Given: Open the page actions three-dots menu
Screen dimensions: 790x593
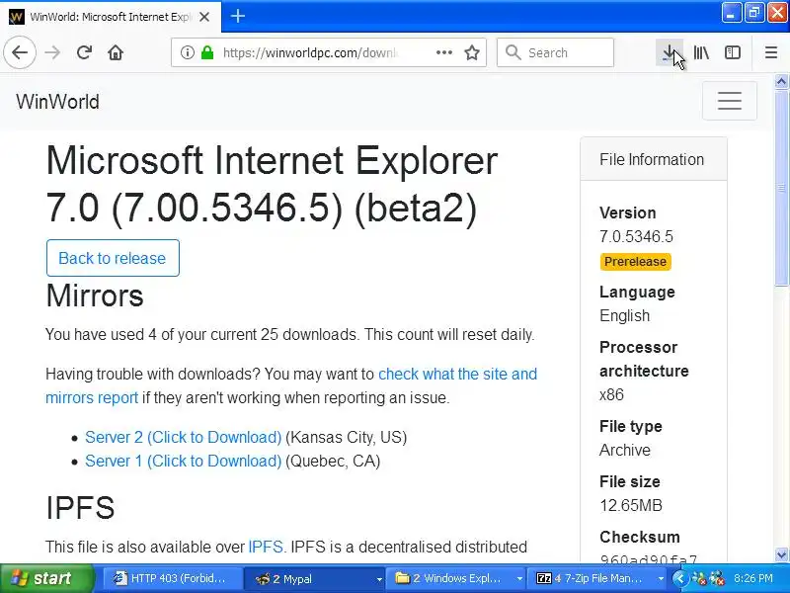Looking at the screenshot, I should tap(443, 52).
